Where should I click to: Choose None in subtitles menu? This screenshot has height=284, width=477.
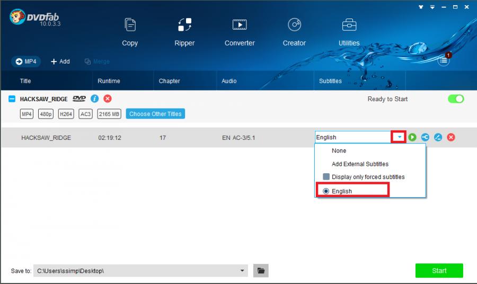(x=339, y=150)
